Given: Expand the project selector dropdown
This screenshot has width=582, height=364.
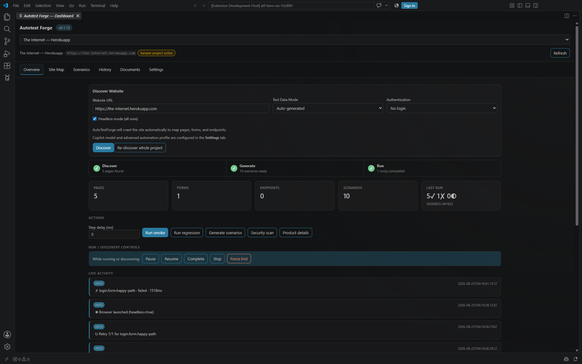Looking at the screenshot, I should [295, 40].
